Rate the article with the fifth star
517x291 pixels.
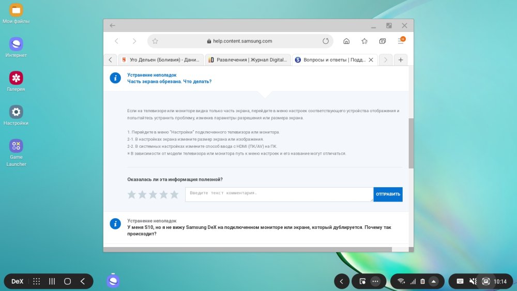click(174, 195)
